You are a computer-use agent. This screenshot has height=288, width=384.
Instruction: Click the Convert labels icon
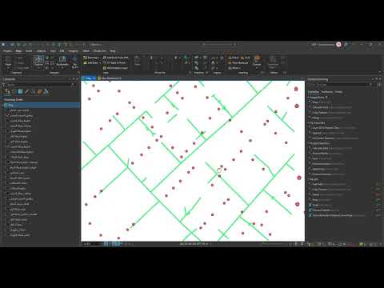tap(257, 61)
